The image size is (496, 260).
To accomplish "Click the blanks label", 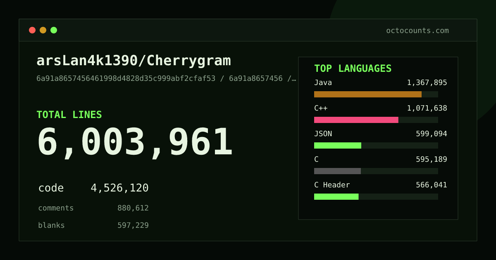I will (51, 225).
